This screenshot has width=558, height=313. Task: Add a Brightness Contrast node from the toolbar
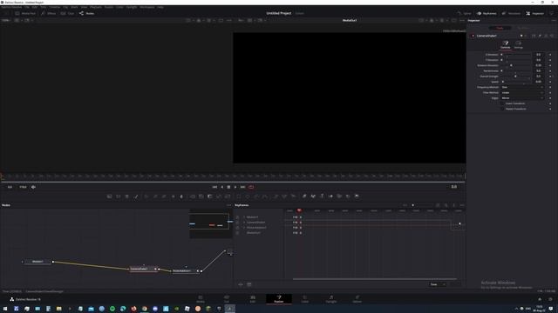173,196
